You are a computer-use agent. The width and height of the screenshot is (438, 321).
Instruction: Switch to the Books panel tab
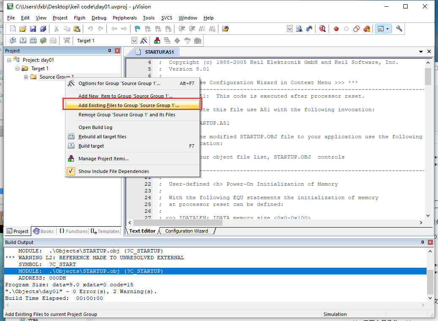tap(44, 231)
